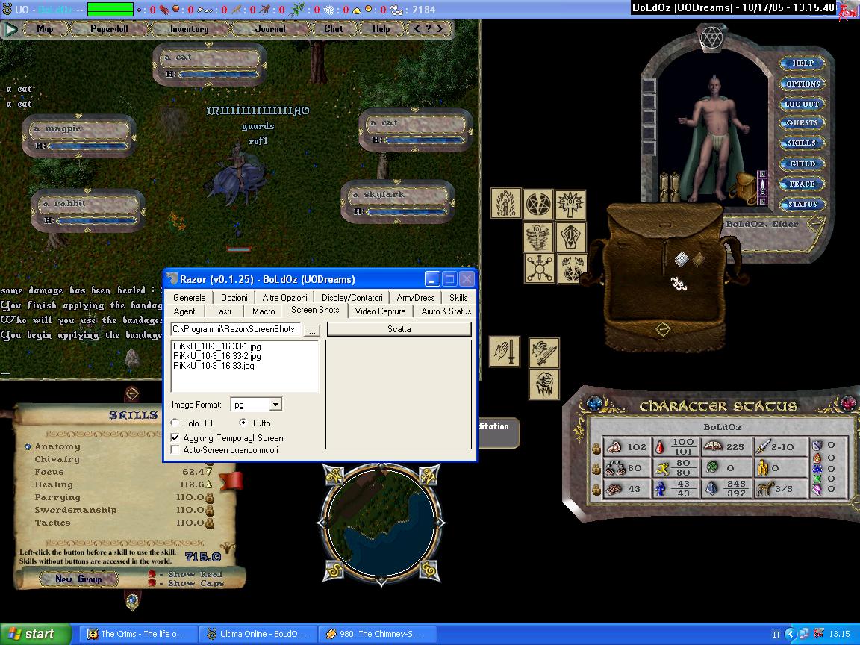Select RiKkU_10-3_16.33-2.jpg in the list
This screenshot has height=645, width=860.
point(217,356)
